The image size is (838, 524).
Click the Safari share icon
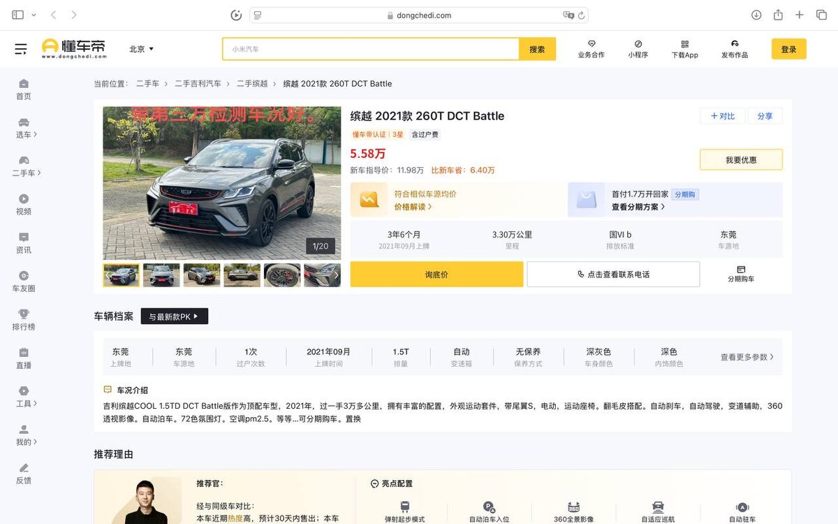point(778,15)
